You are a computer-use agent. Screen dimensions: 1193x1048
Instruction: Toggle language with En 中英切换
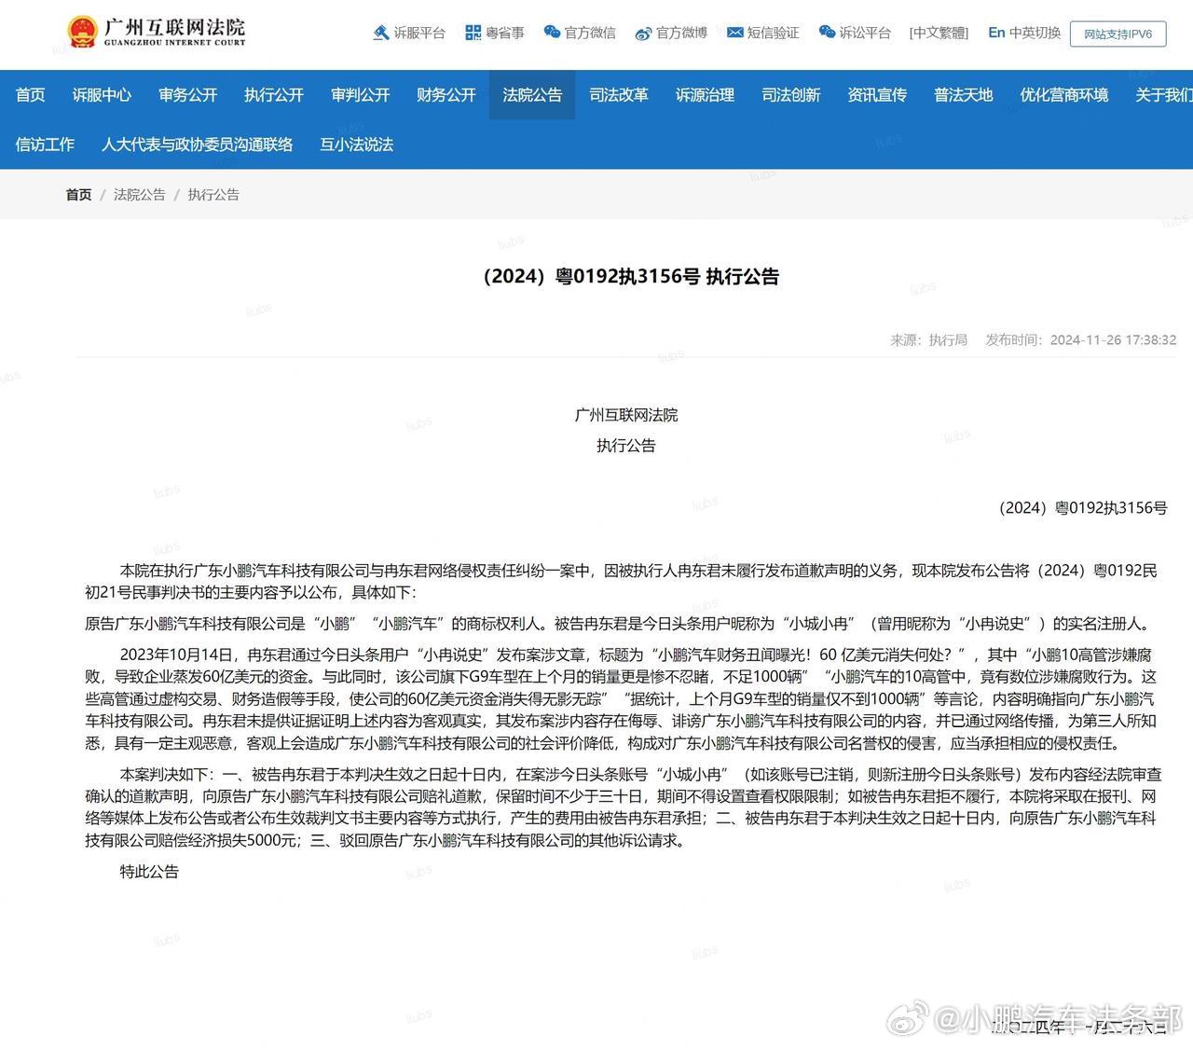1024,33
